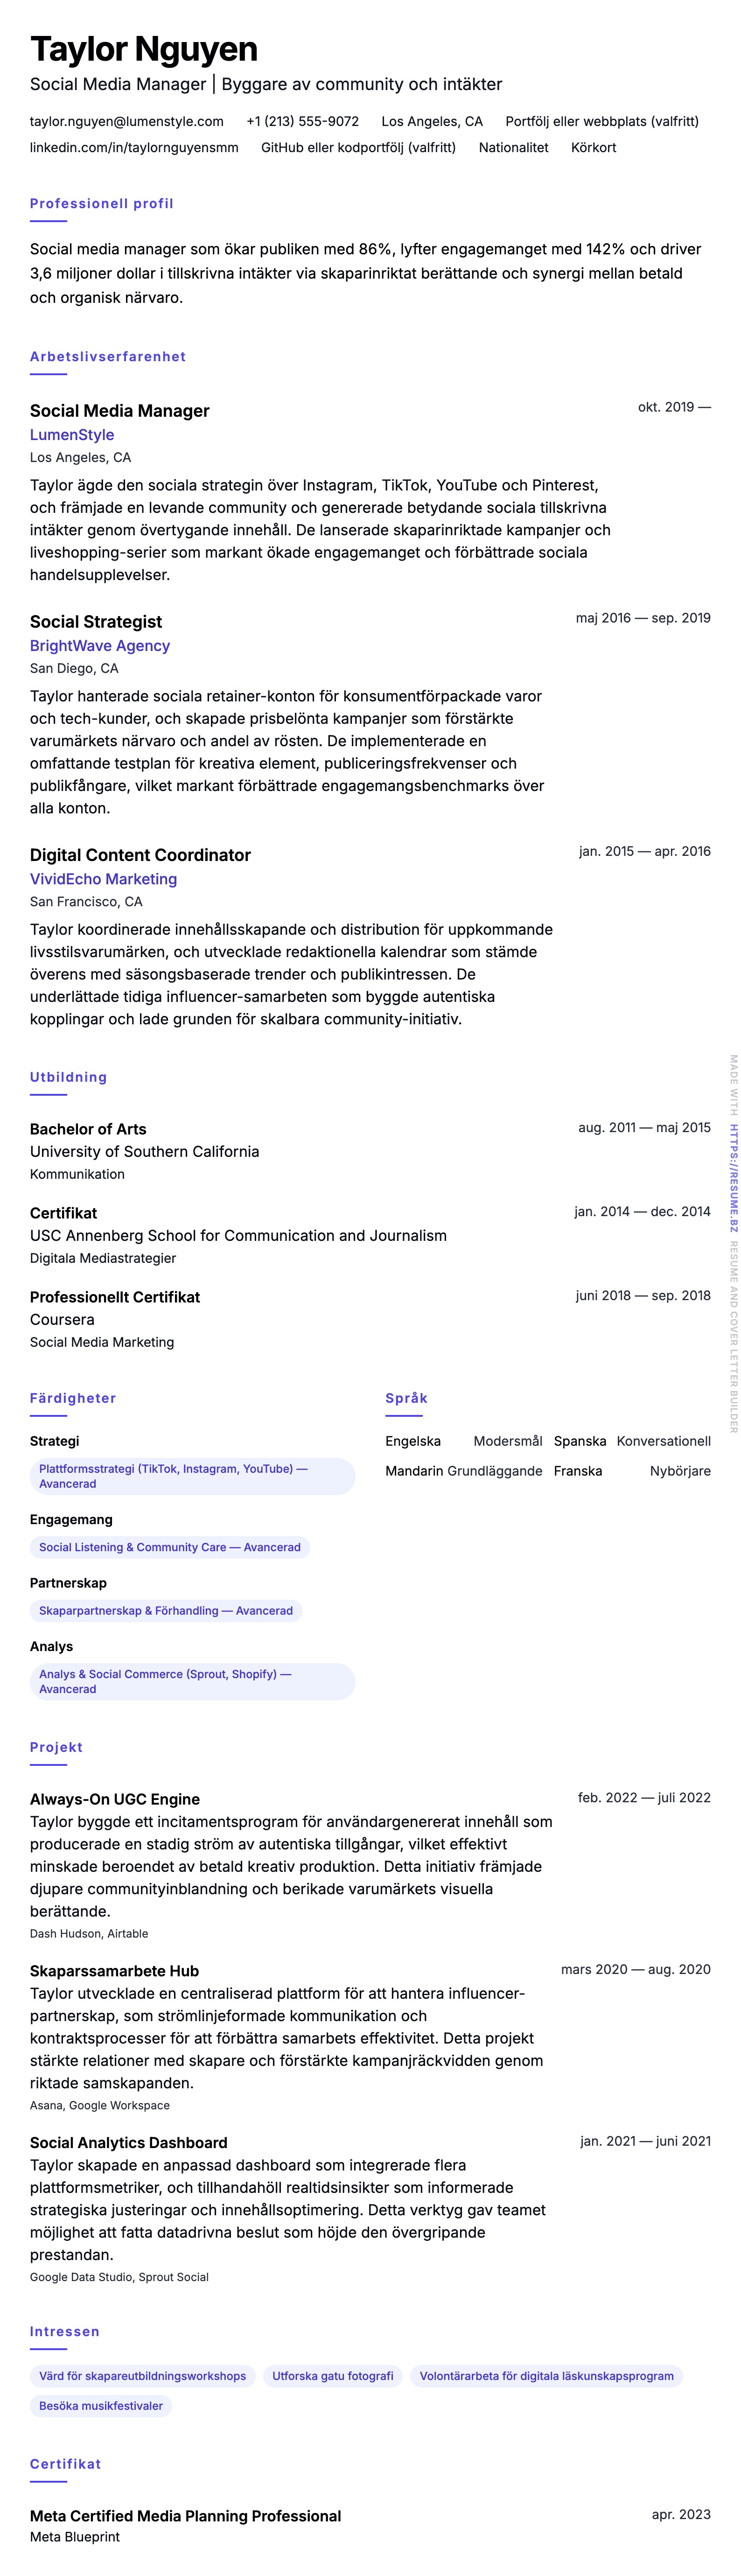This screenshot has height=2576, width=741.
Task: Open the linkedin.com/in/taylornguyensmm profile link
Action: coord(134,147)
